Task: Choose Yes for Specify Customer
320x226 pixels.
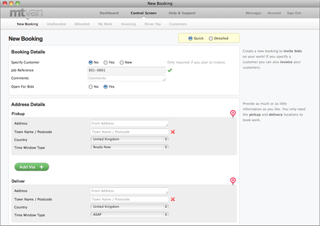Action: tap(105, 63)
